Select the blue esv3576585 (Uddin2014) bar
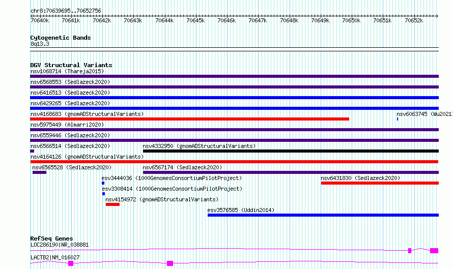 click(x=323, y=215)
